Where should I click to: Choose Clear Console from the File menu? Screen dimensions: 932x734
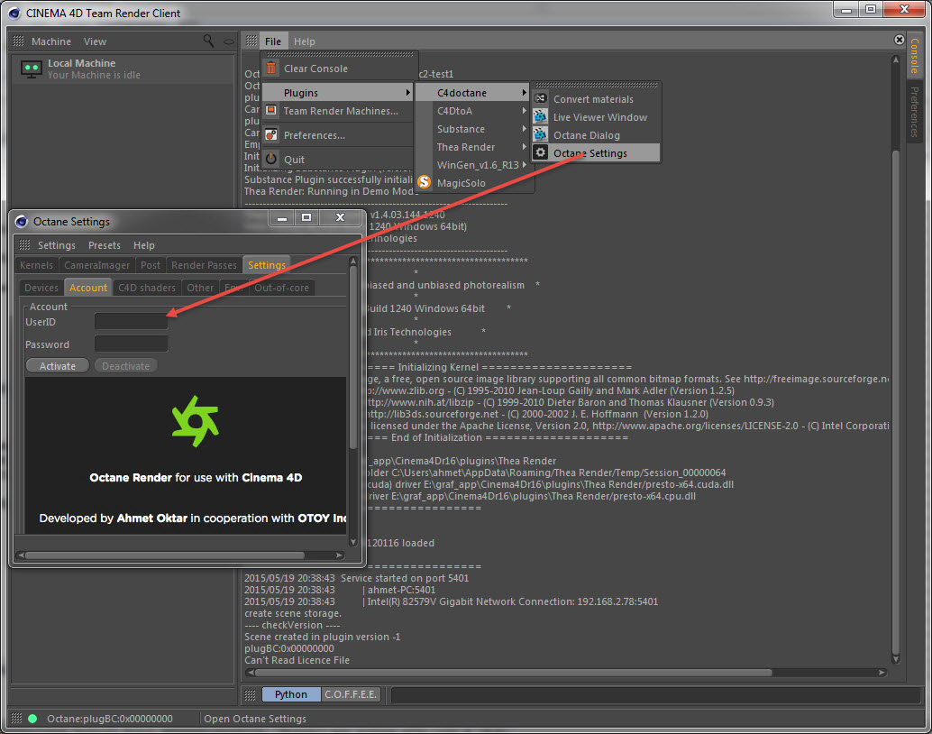point(337,69)
